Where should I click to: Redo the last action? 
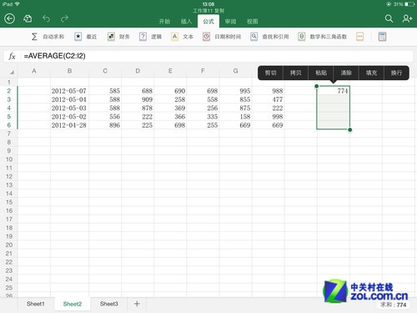tap(64, 18)
